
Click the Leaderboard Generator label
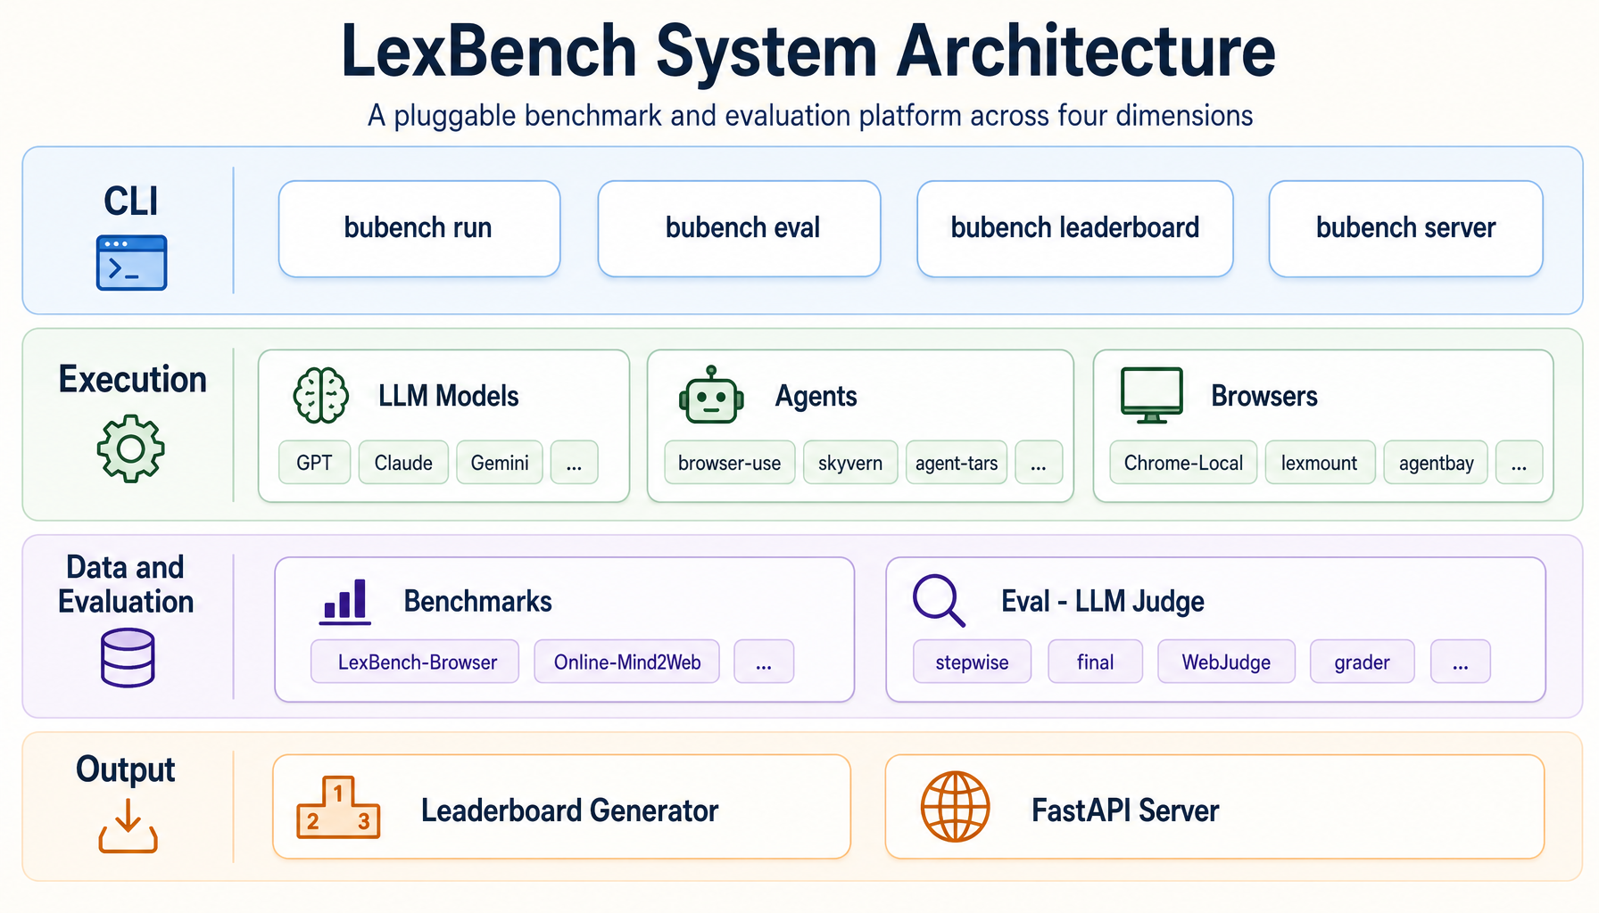(x=569, y=810)
